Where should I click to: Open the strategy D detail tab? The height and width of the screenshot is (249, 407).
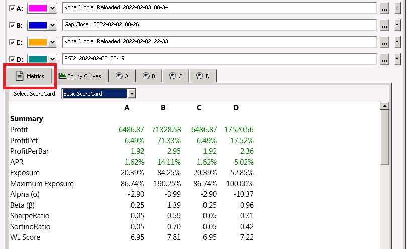203,76
